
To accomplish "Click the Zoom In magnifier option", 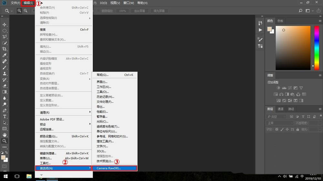I will [x=19, y=11].
